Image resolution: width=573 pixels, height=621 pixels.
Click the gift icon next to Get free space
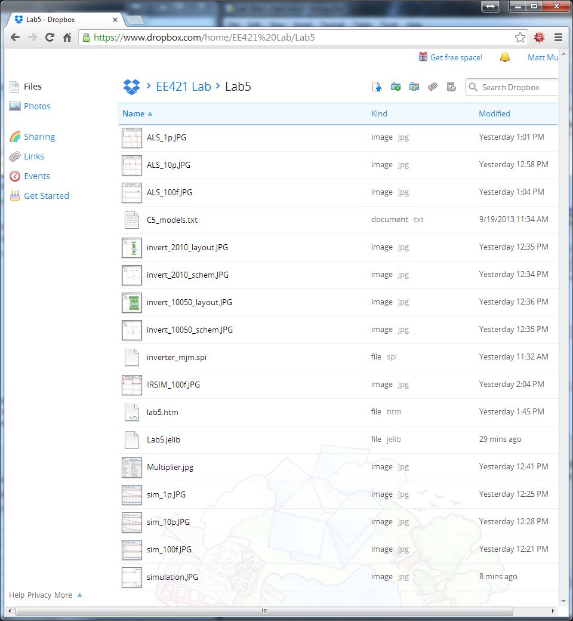(x=423, y=57)
